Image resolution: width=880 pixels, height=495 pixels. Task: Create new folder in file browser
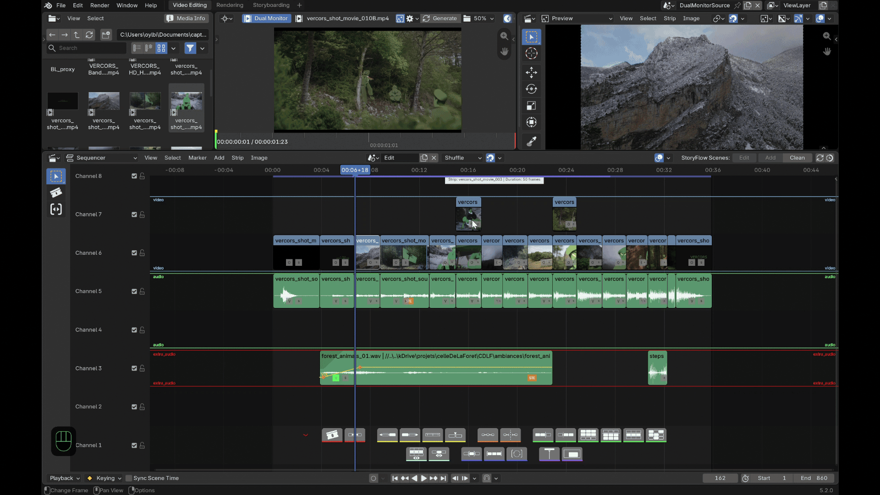point(106,35)
